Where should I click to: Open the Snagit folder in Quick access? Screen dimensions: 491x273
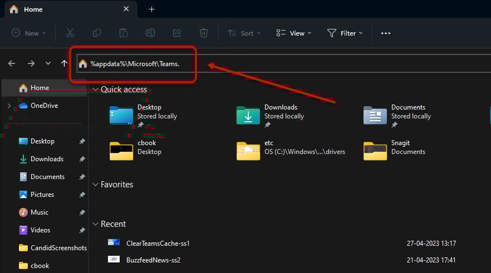point(375,151)
